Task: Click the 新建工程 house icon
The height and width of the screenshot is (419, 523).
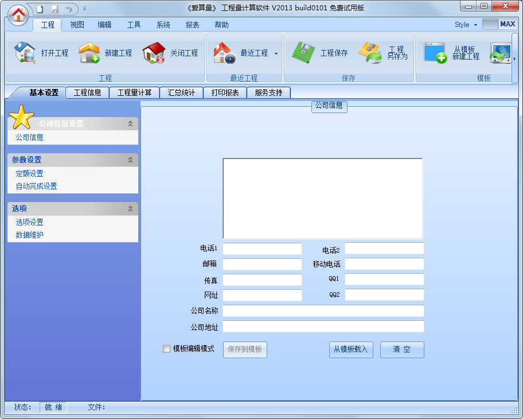Action: (89, 53)
